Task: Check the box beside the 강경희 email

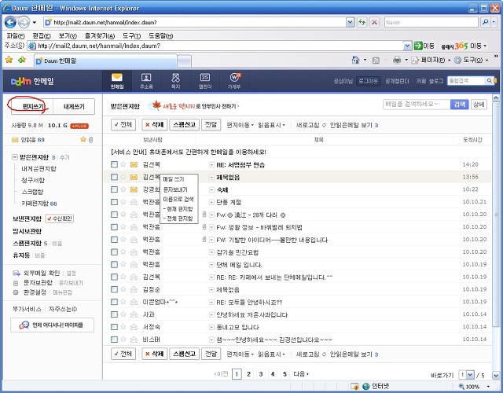Action: coord(114,189)
